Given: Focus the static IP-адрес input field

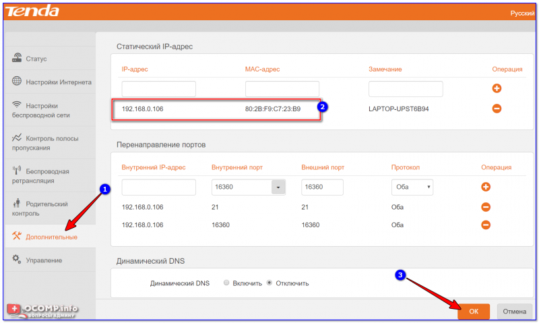Looking at the screenshot, I should click(x=159, y=89).
